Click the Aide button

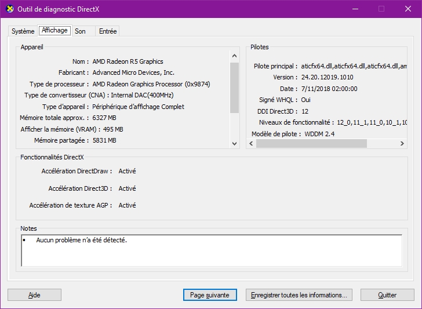34,295
